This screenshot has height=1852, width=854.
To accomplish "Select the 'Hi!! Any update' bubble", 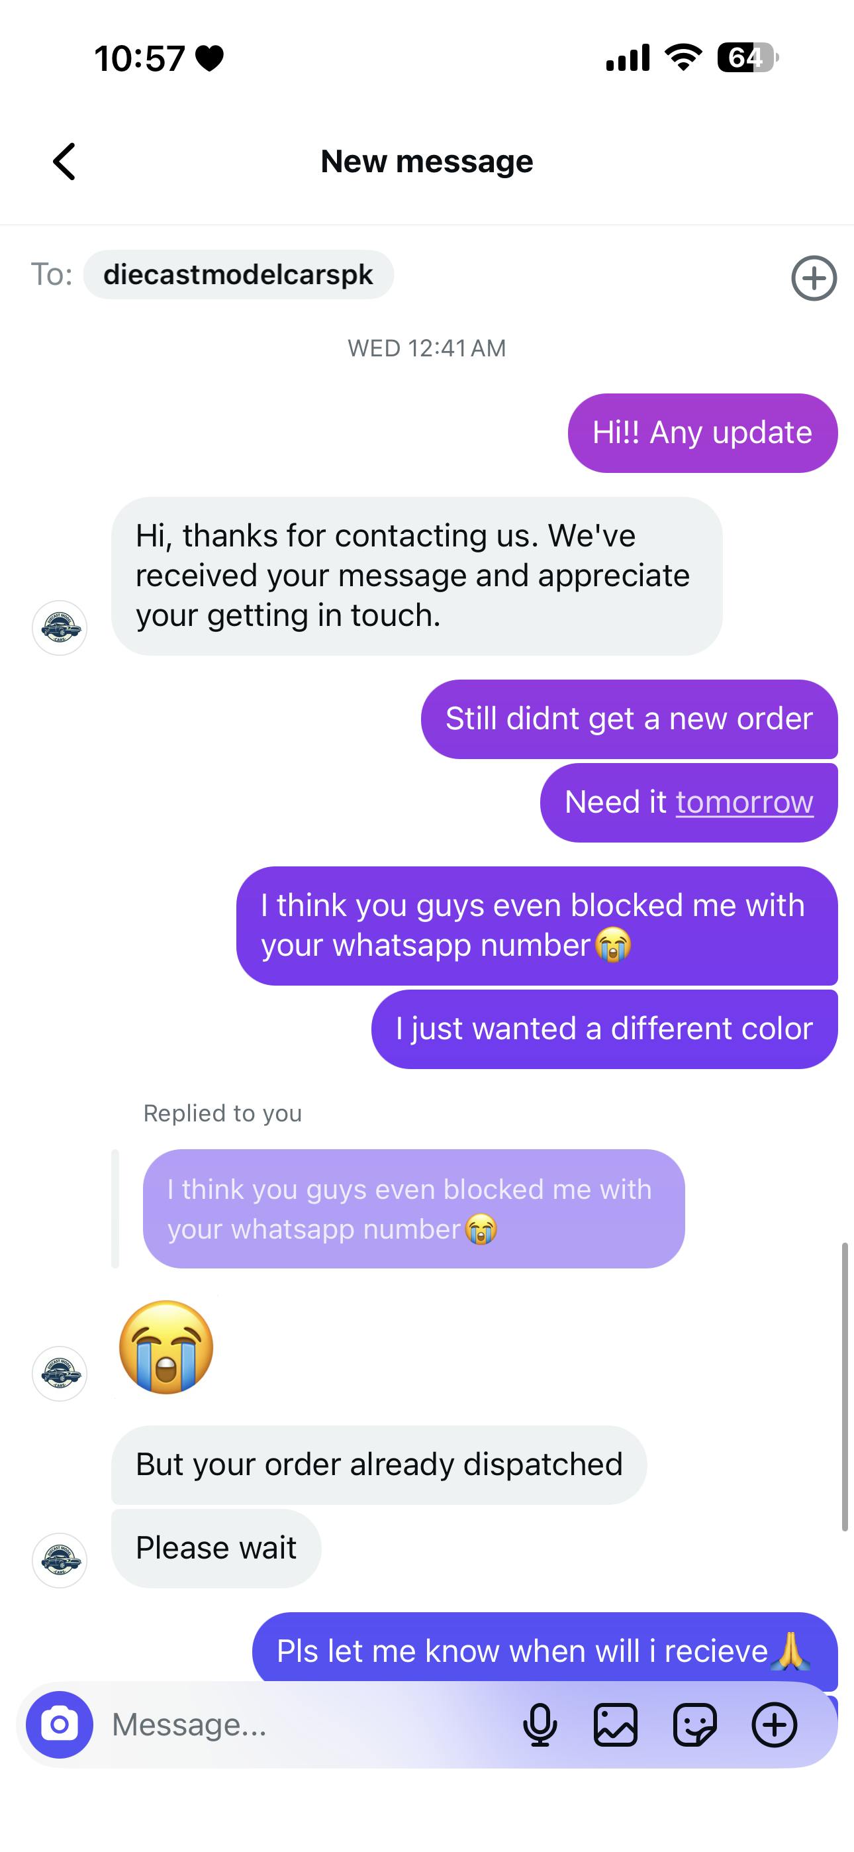I will pos(702,433).
